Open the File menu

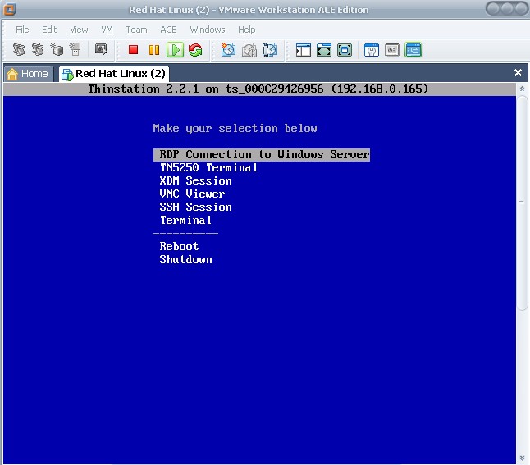(x=22, y=30)
